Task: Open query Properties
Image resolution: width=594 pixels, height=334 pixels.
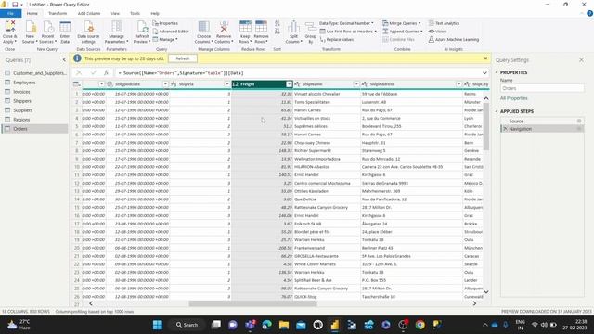Action: (165, 23)
